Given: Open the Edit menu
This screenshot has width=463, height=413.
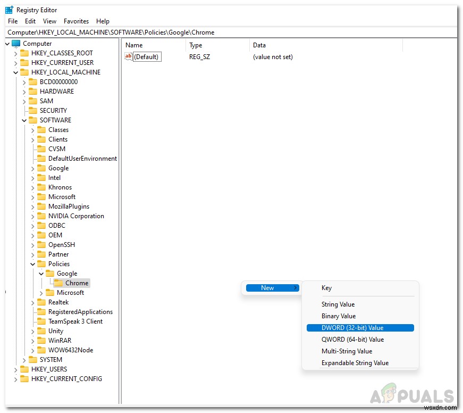Looking at the screenshot, I should pyautogui.click(x=30, y=21).
